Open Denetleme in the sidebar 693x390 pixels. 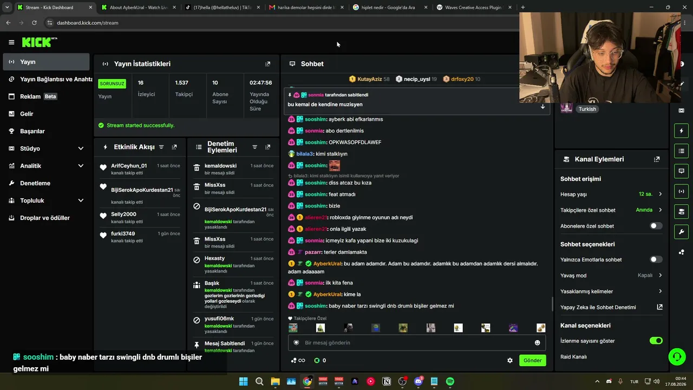47,183
